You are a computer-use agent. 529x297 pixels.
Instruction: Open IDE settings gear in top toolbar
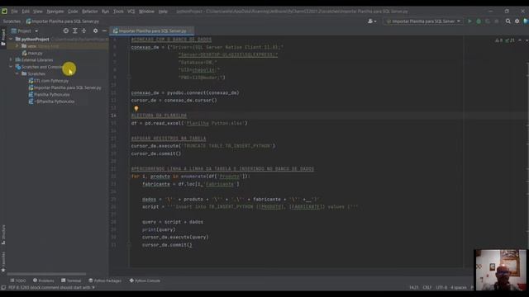(517, 21)
